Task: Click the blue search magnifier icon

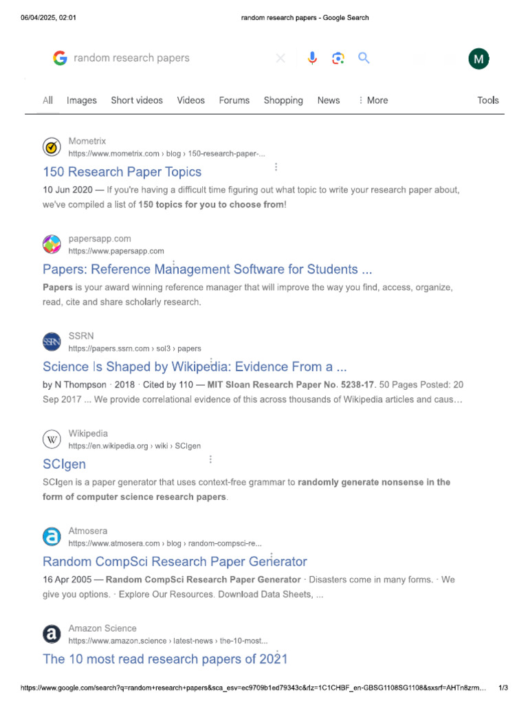Action: (x=364, y=58)
